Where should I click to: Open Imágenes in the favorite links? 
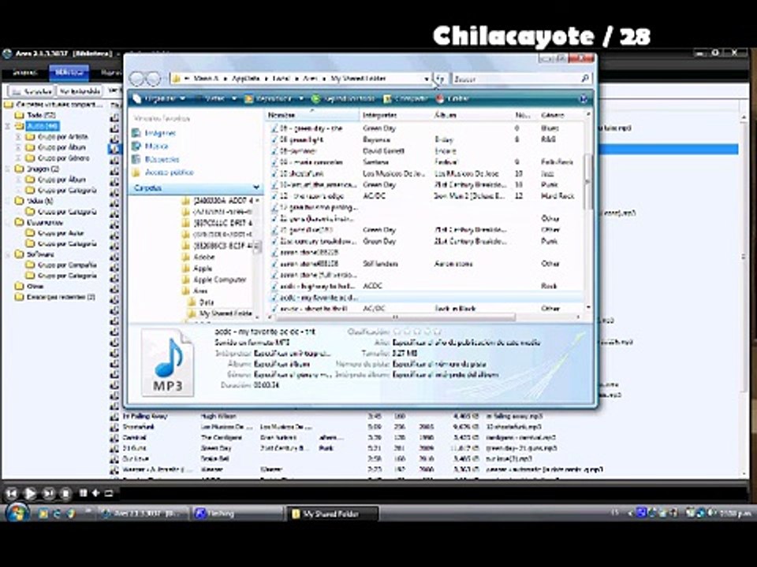pyautogui.click(x=155, y=133)
